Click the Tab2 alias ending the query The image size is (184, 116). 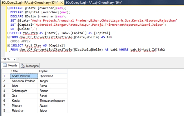(x=161, y=50)
